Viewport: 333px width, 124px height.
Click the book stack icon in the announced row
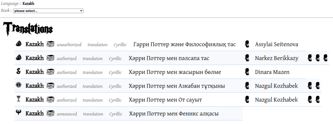(50, 113)
